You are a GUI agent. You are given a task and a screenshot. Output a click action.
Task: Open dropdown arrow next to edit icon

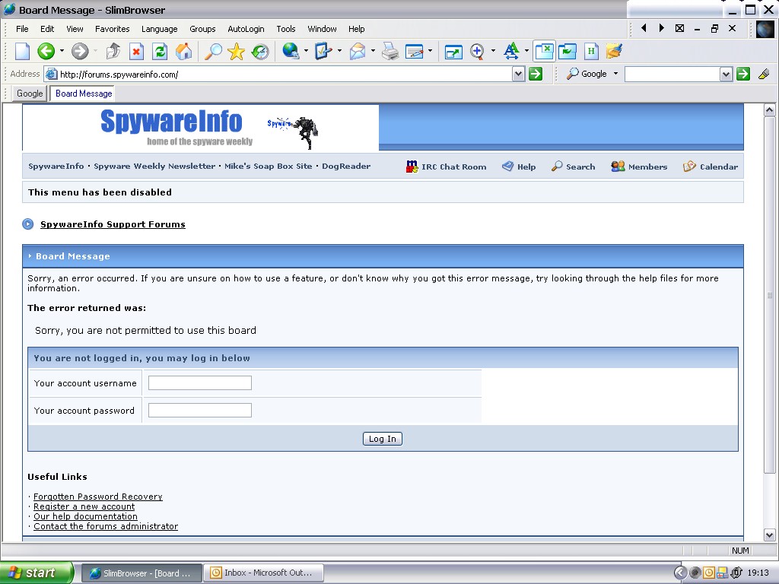click(x=430, y=51)
